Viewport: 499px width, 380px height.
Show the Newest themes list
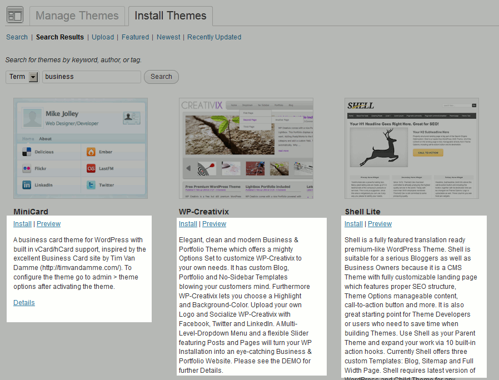click(168, 37)
